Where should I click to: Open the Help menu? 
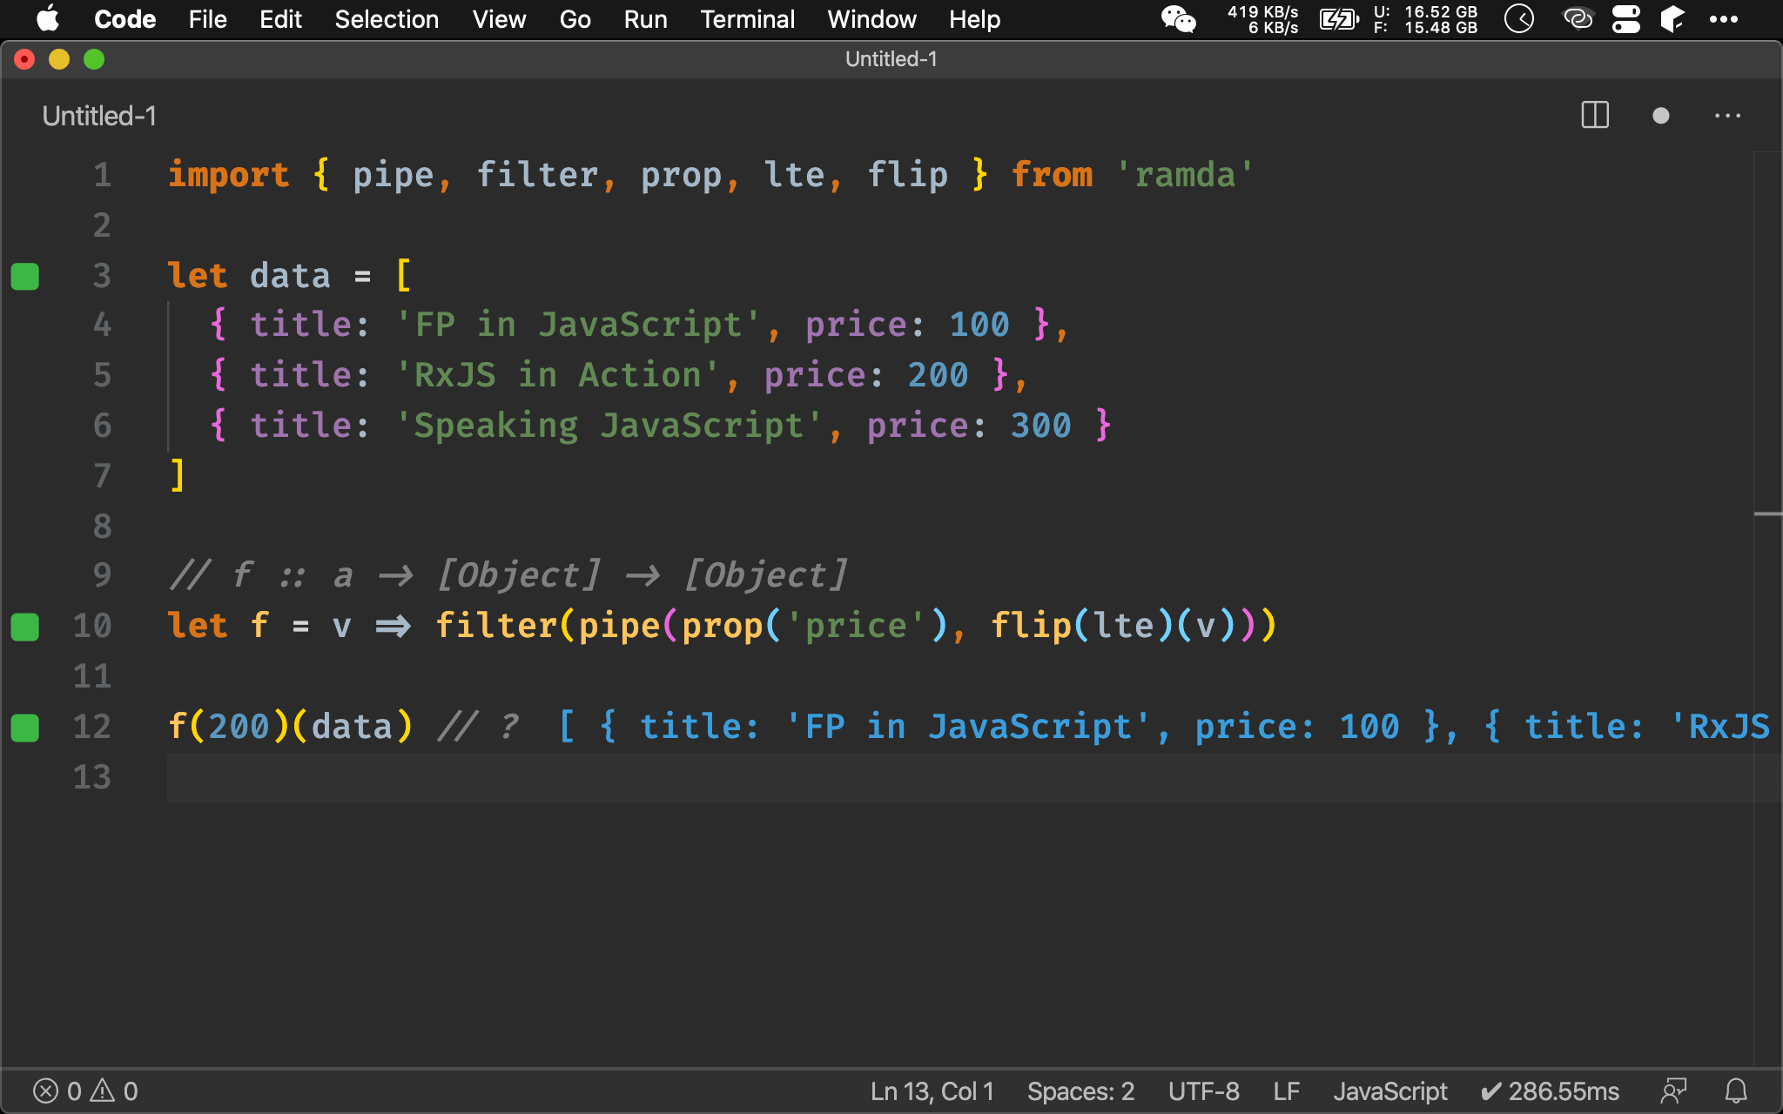tap(974, 19)
